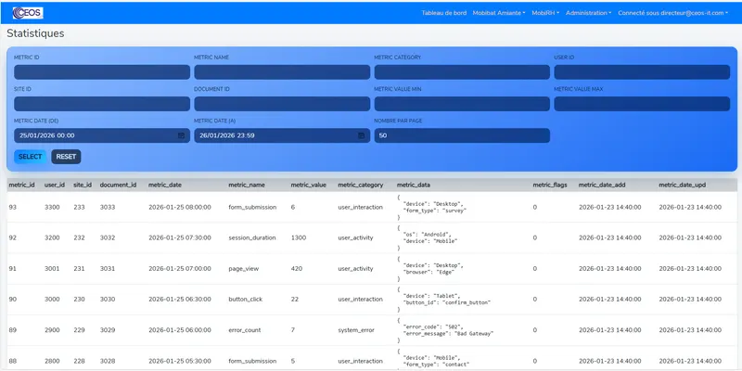Click metric_data JSON containing "survey" form type
This screenshot has height=371, width=742.
point(432,207)
